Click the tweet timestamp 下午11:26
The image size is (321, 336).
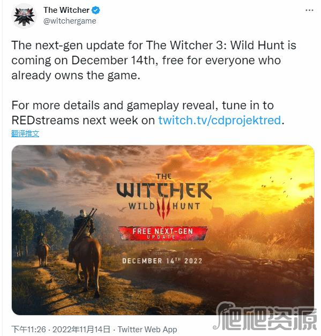[29, 329]
